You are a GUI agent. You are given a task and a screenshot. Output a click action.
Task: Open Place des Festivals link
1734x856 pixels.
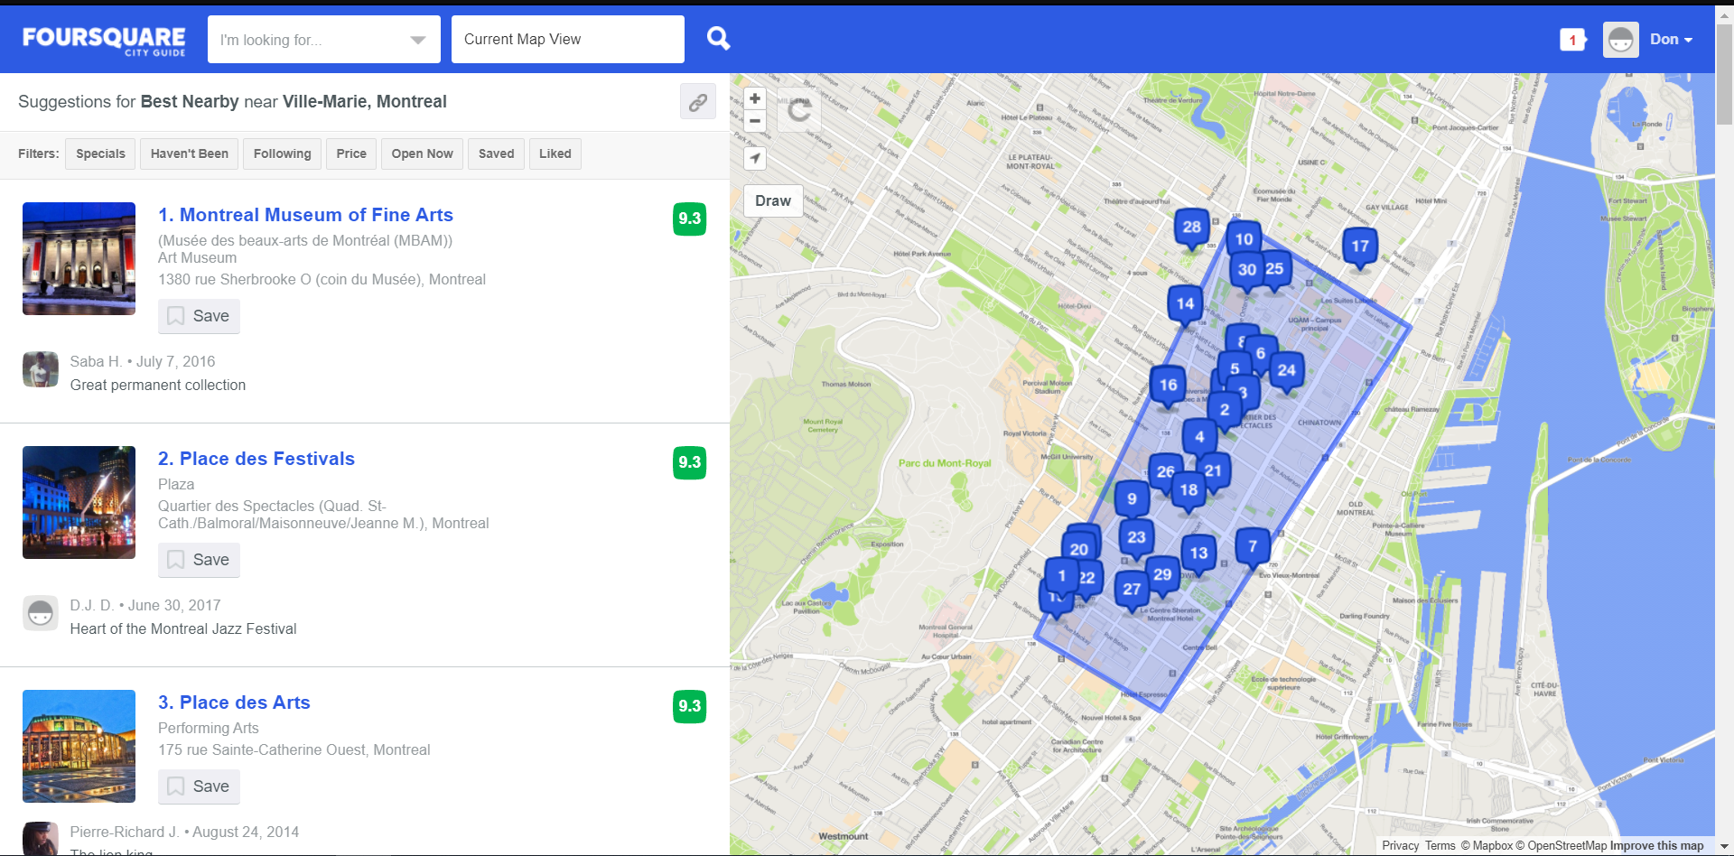click(256, 459)
